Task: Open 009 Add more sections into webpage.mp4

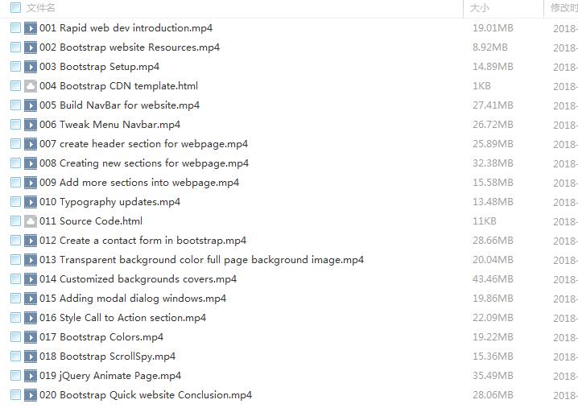Action: tap(139, 183)
